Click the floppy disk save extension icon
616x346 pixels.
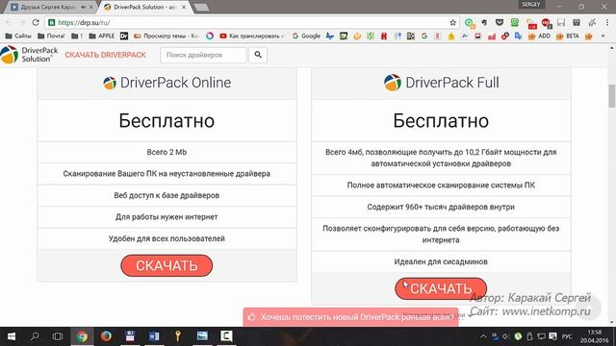[561, 23]
